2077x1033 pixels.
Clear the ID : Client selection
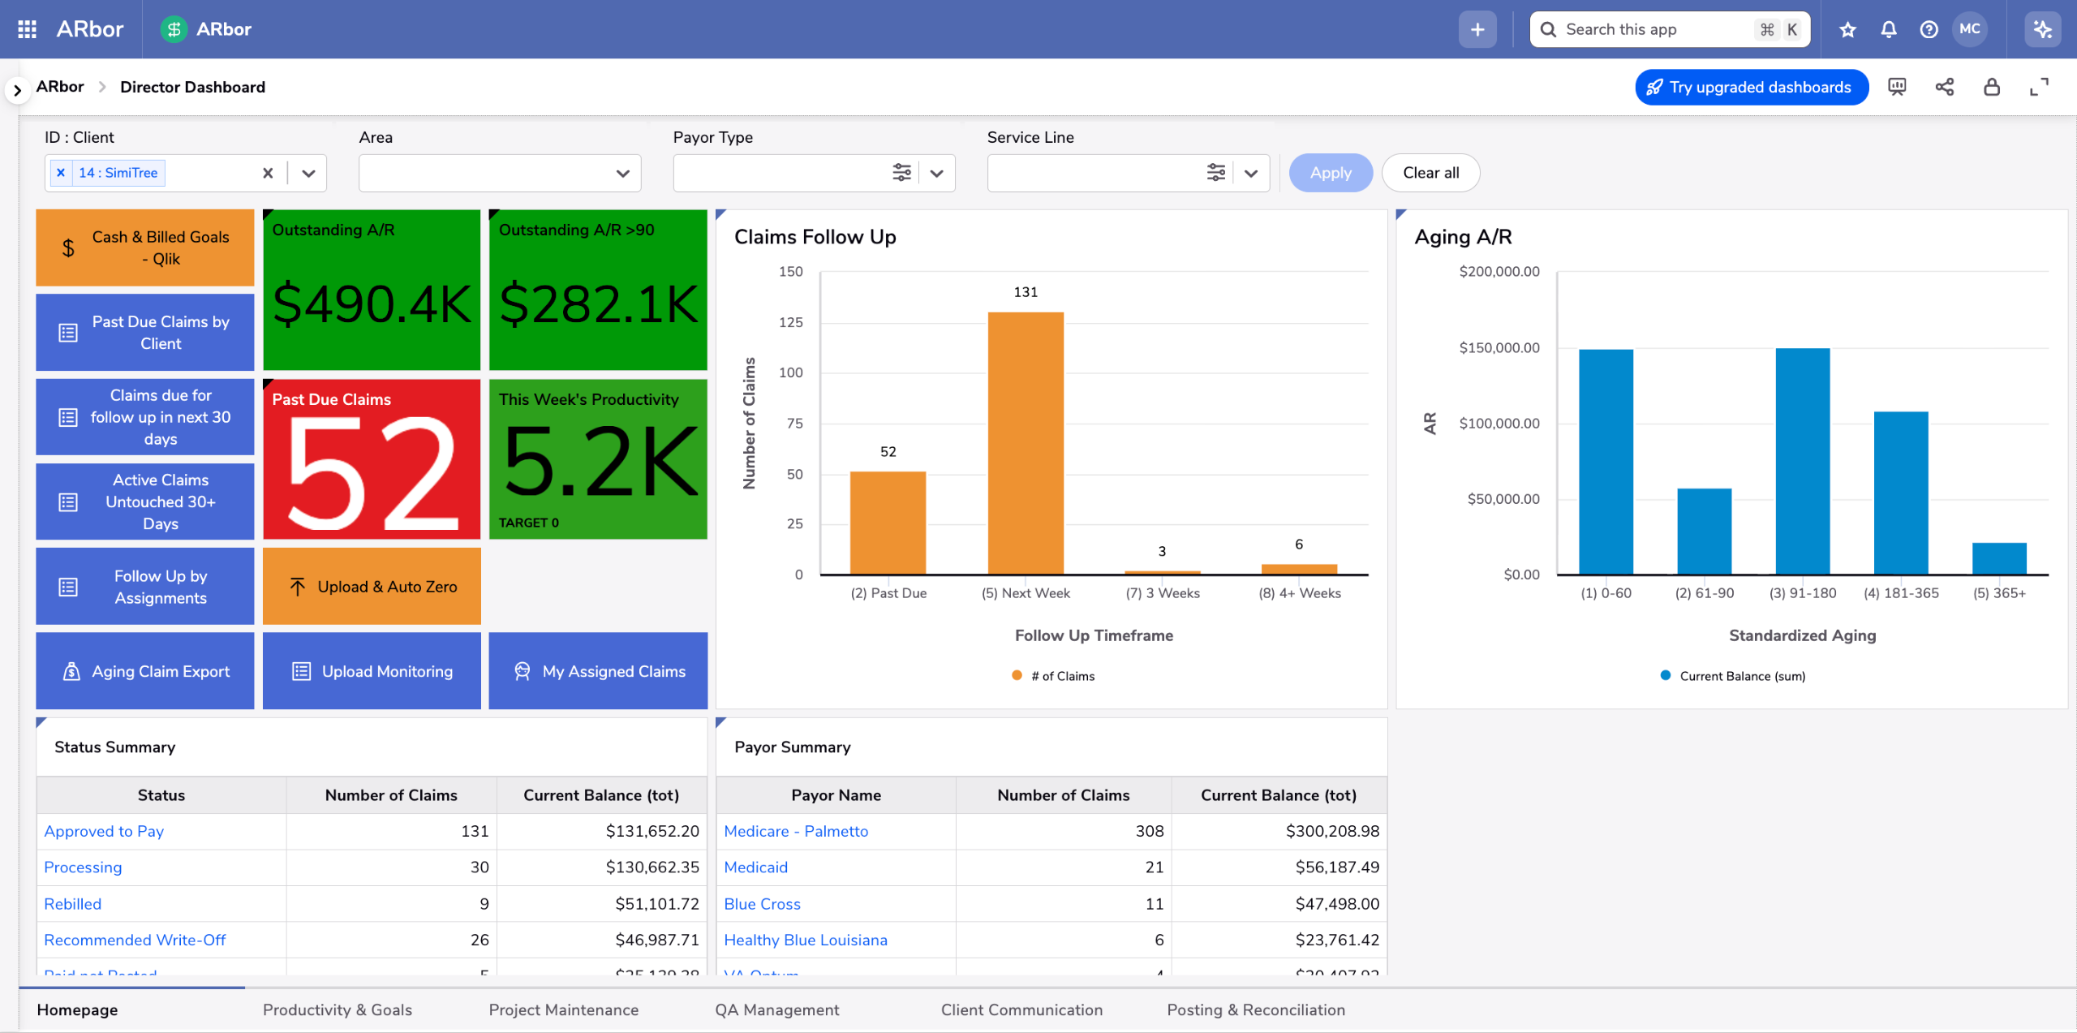[268, 173]
